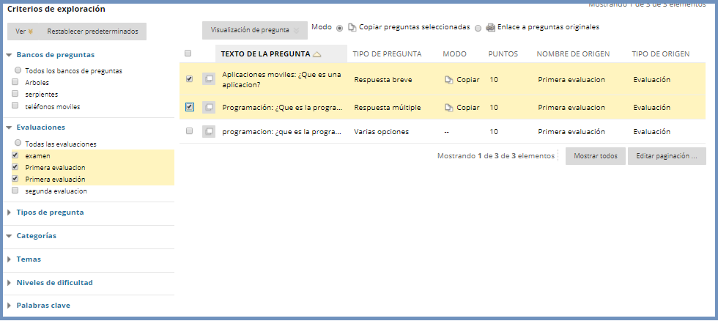Click the link icon beside Enlace a preguntas originales
This screenshot has height=321, width=718.
[x=490, y=27]
